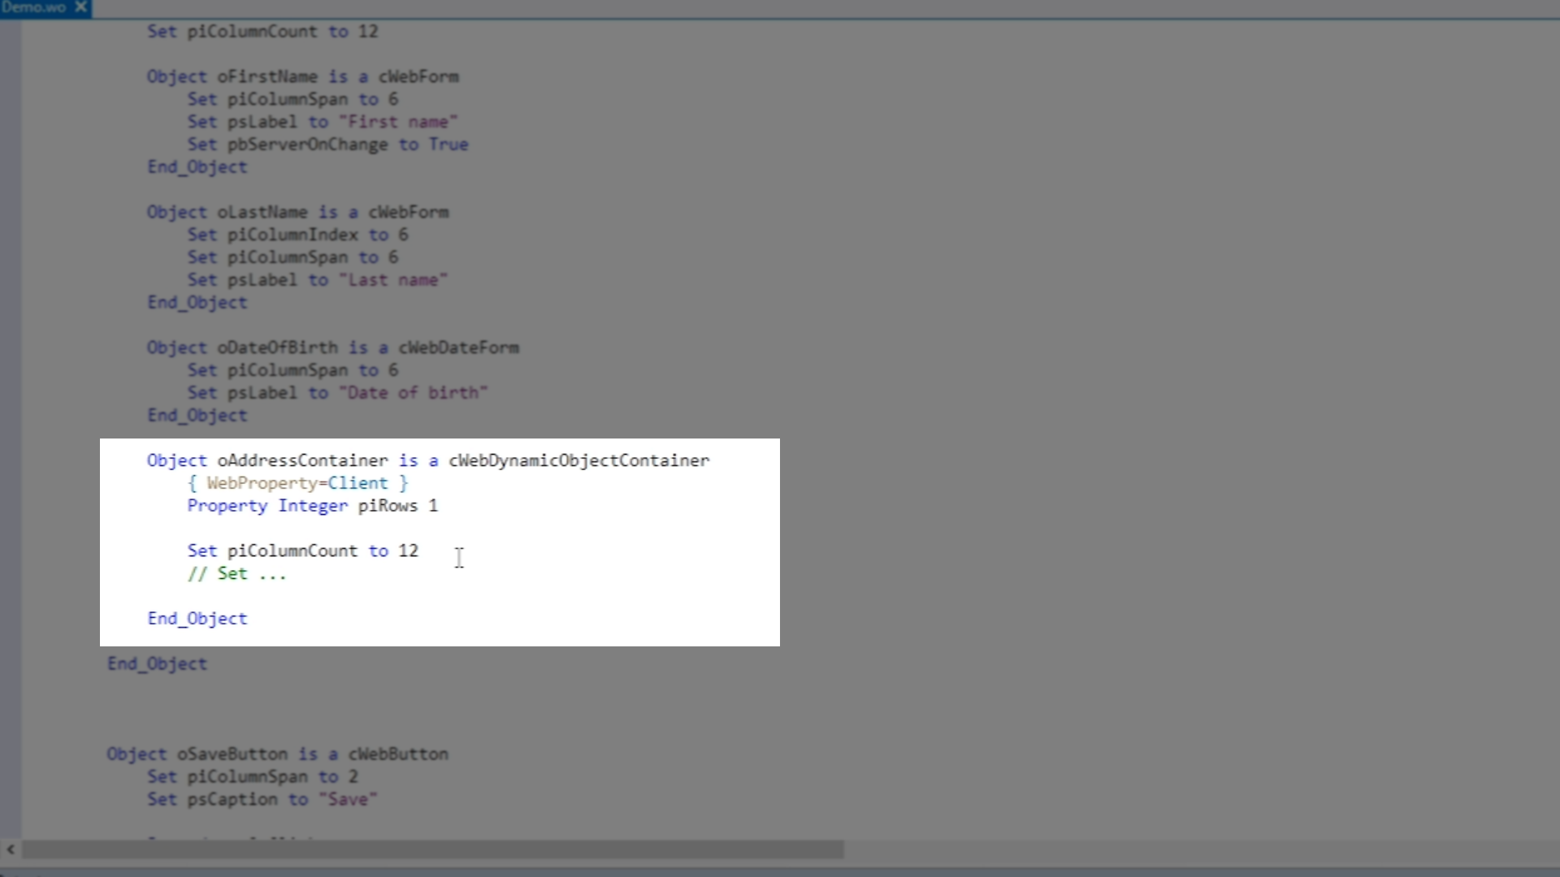Click the psCaption "Save" line

(x=262, y=800)
